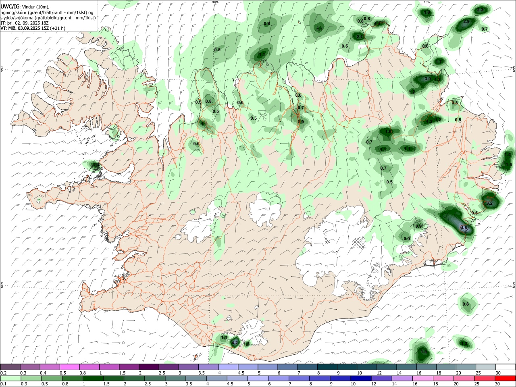Select the 'IT: þri. 02. 09. 2025 18Z' line

pyautogui.click(x=25, y=23)
